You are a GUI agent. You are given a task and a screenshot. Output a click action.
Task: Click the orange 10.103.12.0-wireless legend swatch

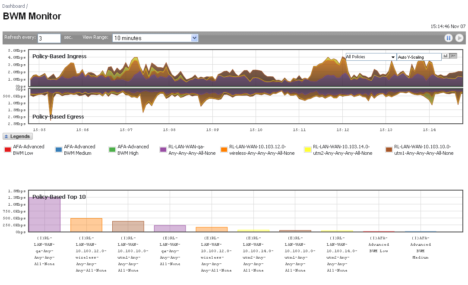click(x=224, y=150)
